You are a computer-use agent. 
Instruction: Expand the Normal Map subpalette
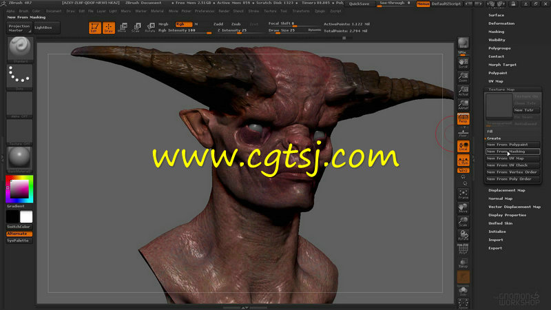click(501, 198)
